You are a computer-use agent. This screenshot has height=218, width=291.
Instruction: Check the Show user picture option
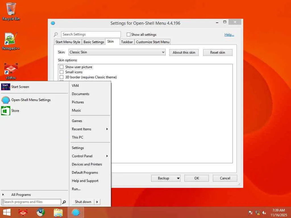click(x=62, y=67)
